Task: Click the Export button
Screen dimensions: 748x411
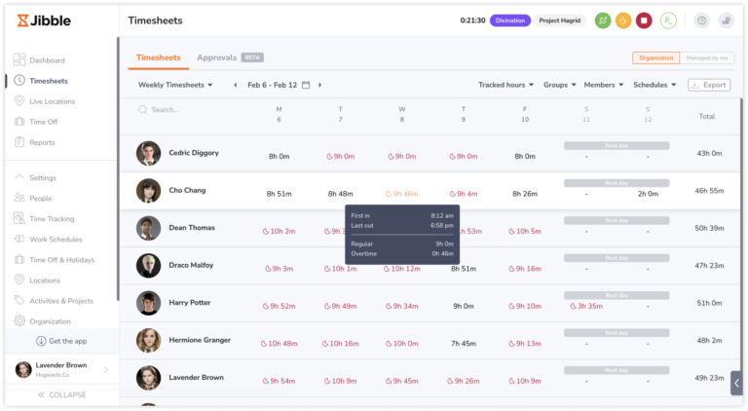Action: pyautogui.click(x=709, y=85)
